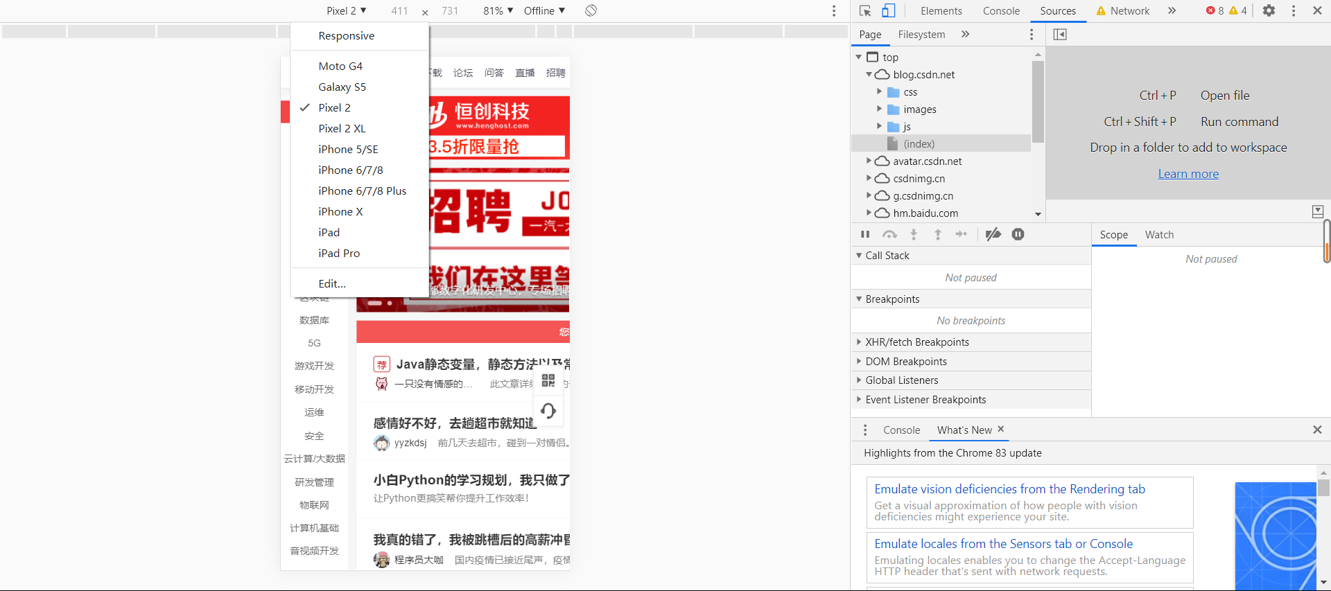Show more Sources navigator tabs chevron
Viewport: 1331px width, 591px height.
(x=965, y=34)
